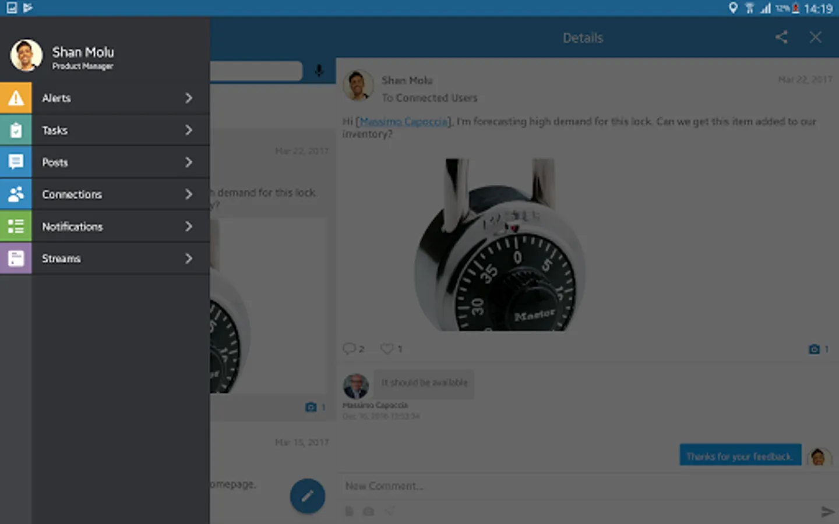Like the post with heart icon

click(x=386, y=348)
